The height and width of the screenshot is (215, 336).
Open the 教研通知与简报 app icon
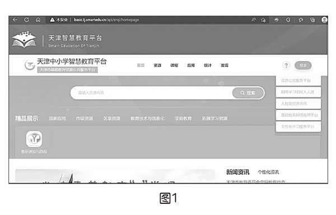coord(34,139)
